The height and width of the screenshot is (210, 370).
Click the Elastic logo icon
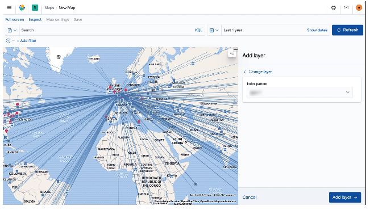[x=22, y=8]
